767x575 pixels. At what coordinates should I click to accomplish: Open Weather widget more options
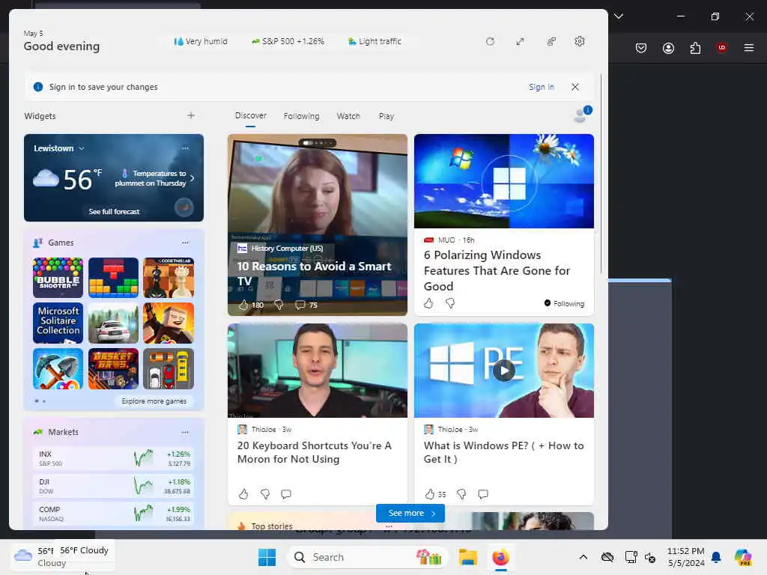pyautogui.click(x=185, y=148)
